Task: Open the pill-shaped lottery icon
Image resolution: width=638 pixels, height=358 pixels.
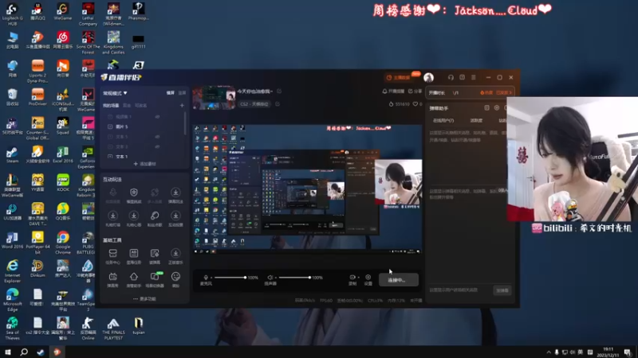Action: [155, 216]
